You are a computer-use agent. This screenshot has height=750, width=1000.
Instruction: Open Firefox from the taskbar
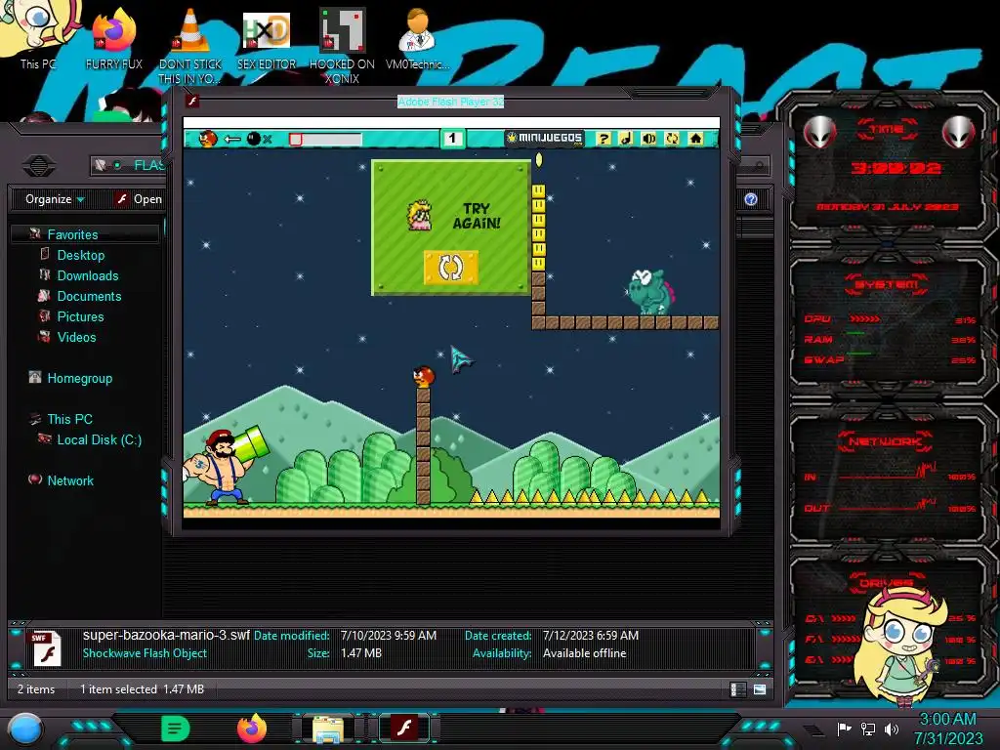(x=252, y=729)
